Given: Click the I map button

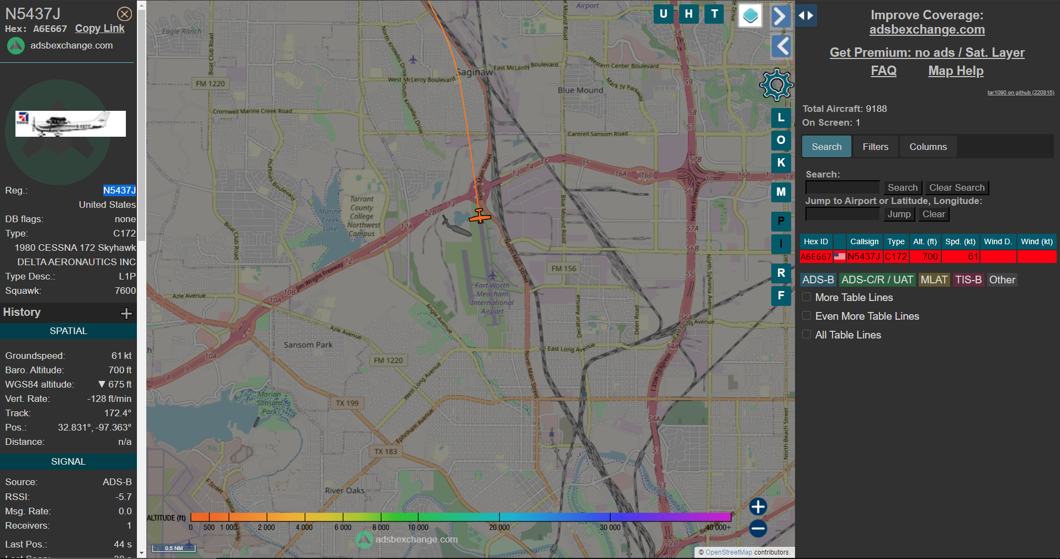Looking at the screenshot, I should coord(781,244).
